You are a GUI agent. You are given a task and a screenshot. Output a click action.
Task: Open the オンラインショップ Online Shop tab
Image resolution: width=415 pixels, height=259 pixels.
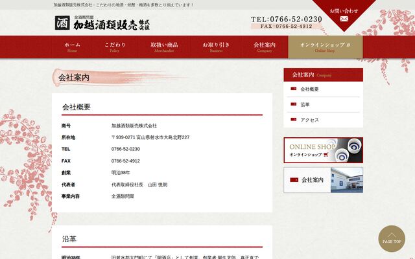[x=326, y=47]
